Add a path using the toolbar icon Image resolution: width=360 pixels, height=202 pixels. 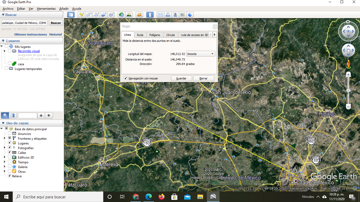coord(96,15)
